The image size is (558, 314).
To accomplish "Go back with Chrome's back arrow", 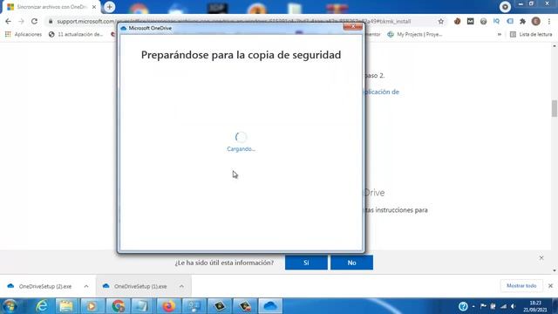I will 8,21.
